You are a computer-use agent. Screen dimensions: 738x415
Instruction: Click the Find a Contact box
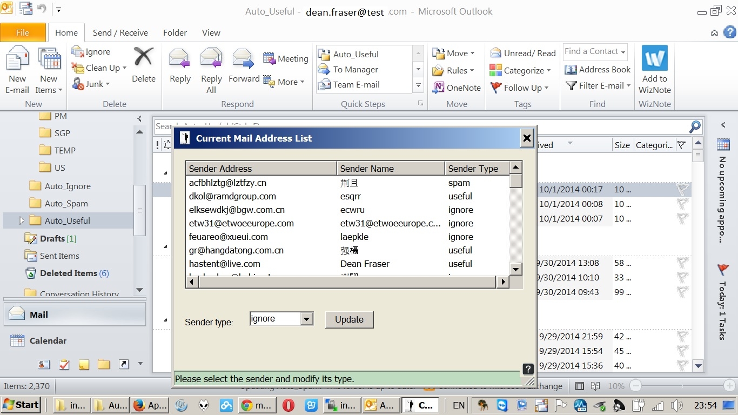595,51
